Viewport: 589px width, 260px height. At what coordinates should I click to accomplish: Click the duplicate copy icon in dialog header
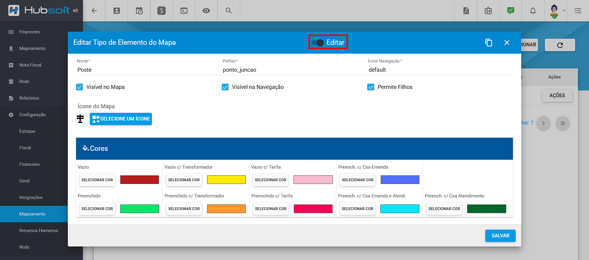click(489, 43)
